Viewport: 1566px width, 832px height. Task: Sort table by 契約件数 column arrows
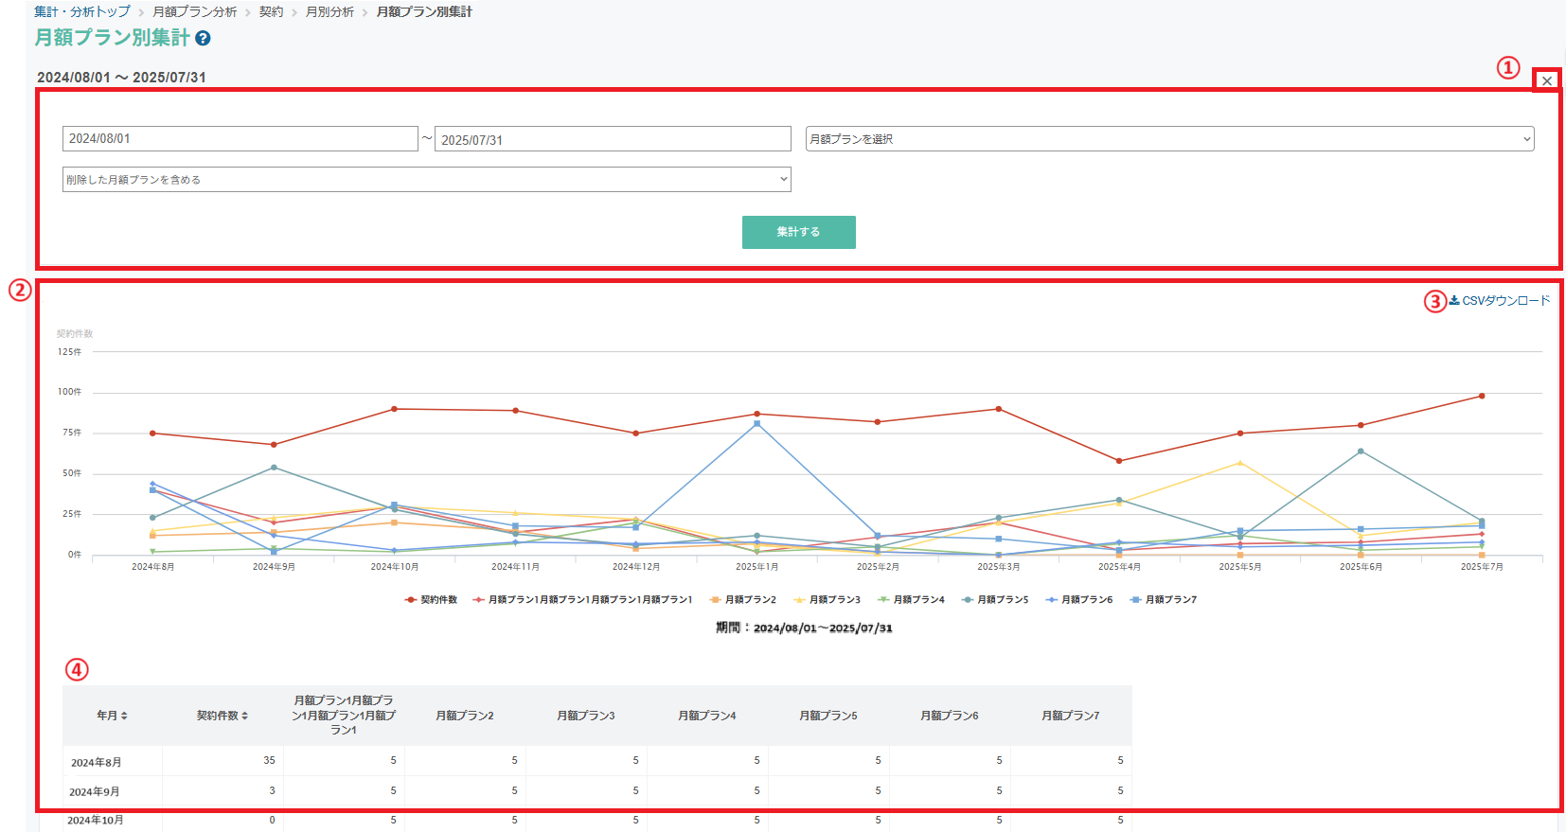click(244, 717)
